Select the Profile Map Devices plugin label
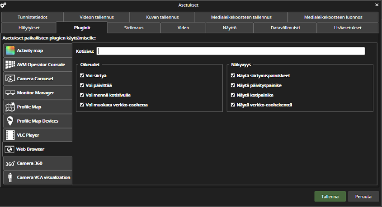The image size is (382, 207). coord(38,121)
